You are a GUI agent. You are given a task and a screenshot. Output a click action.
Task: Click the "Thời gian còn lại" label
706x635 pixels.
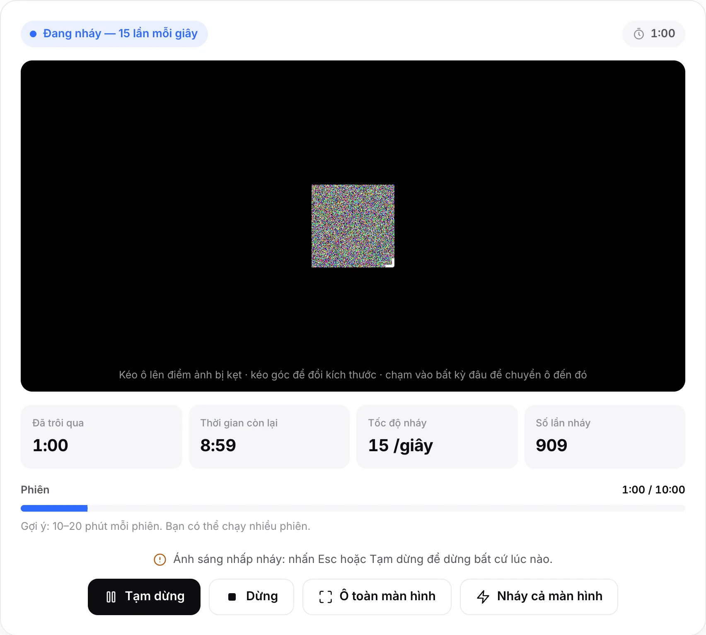[239, 423]
